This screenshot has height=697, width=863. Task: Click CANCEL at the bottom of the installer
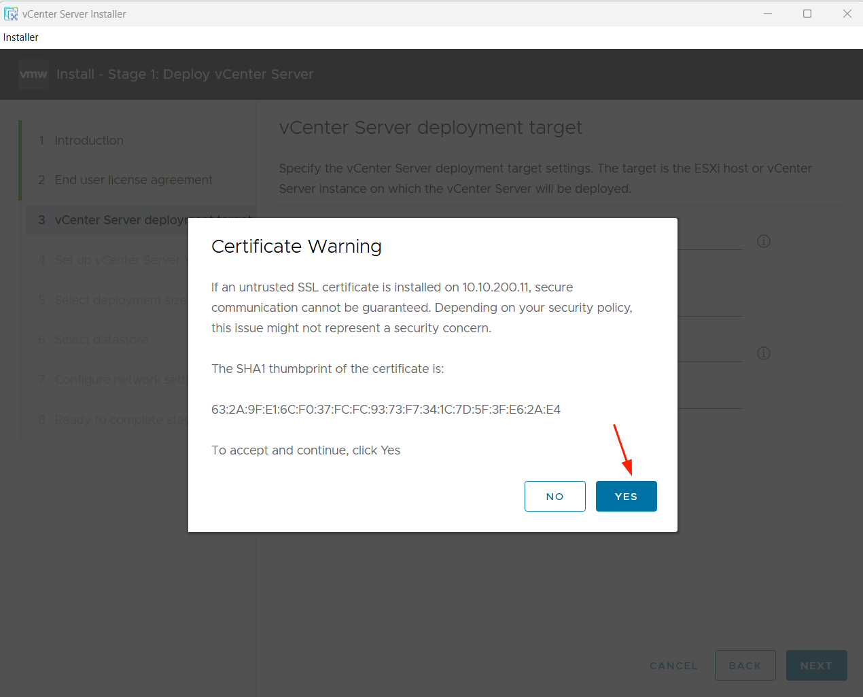point(673,666)
